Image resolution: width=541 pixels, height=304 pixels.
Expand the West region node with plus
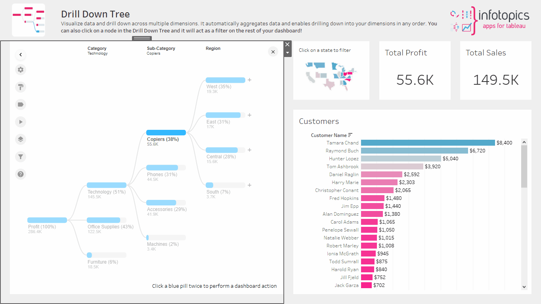click(250, 80)
